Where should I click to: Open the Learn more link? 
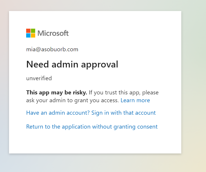pyautogui.click(x=135, y=100)
